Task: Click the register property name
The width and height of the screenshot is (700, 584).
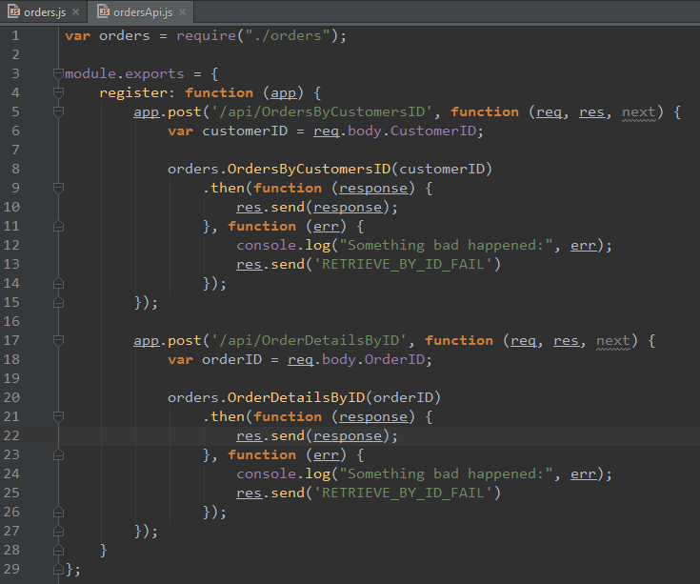Action: (x=132, y=92)
